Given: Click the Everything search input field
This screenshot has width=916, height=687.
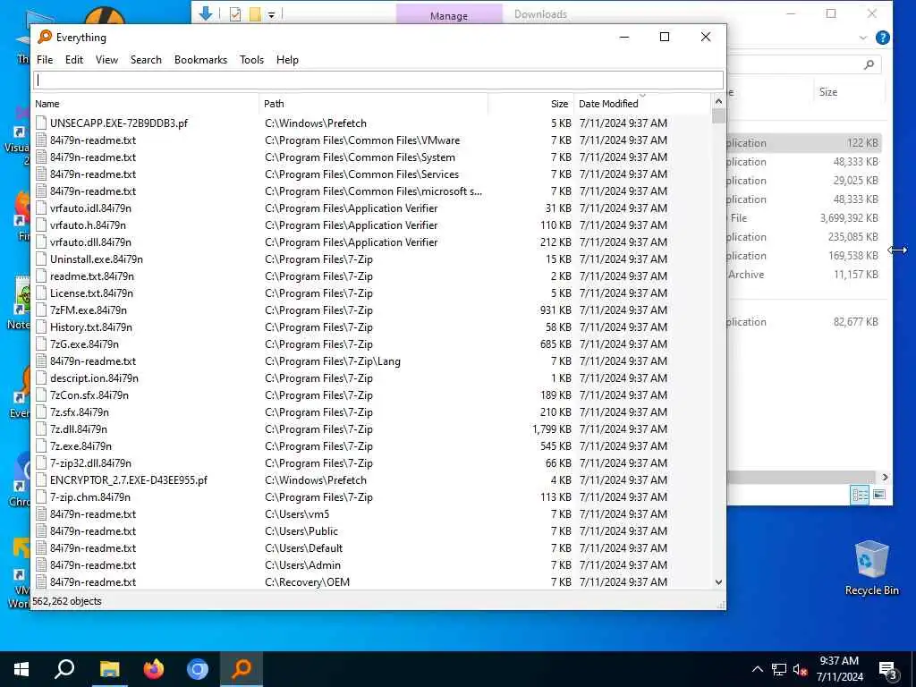Looking at the screenshot, I should pyautogui.click(x=378, y=80).
